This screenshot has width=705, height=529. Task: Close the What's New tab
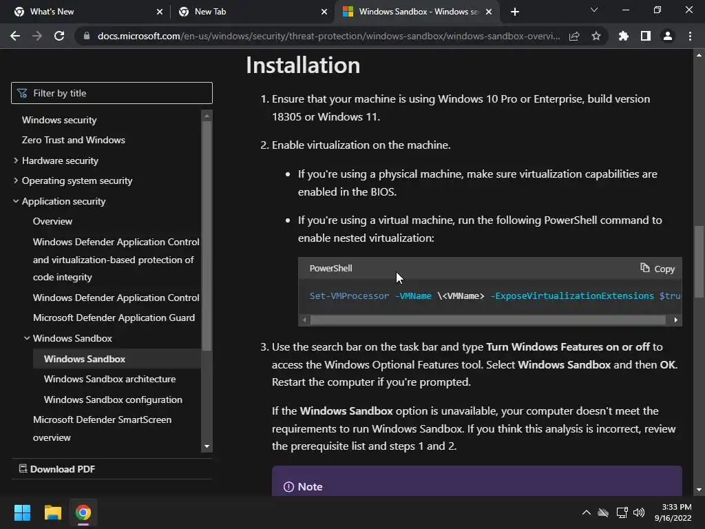tap(160, 12)
